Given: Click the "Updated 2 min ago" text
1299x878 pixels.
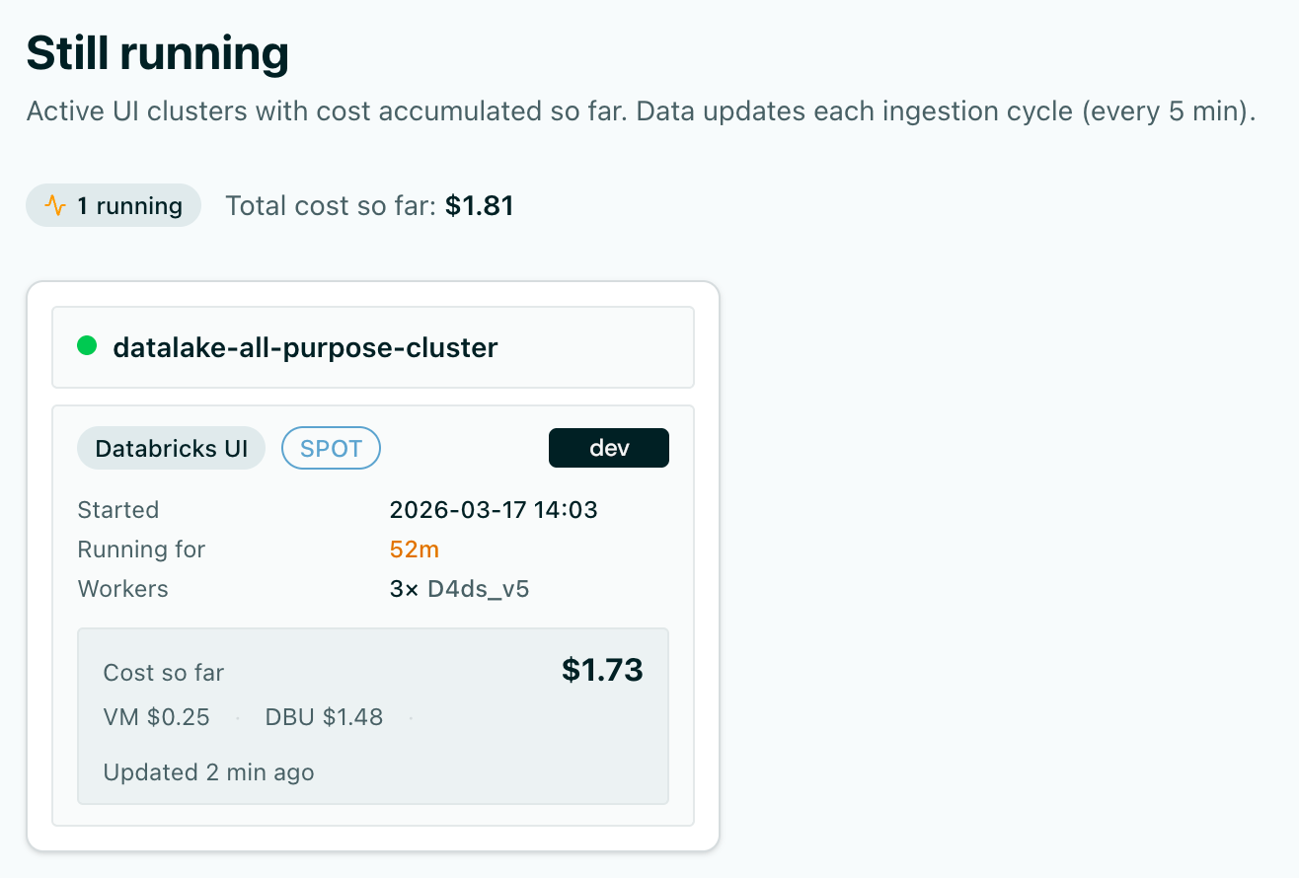Looking at the screenshot, I should [x=208, y=772].
